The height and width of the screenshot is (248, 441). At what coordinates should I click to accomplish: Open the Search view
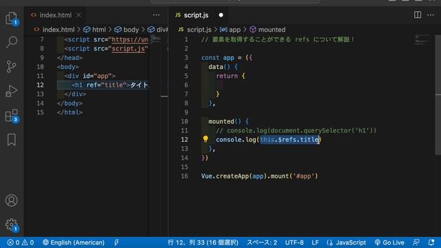[11, 42]
